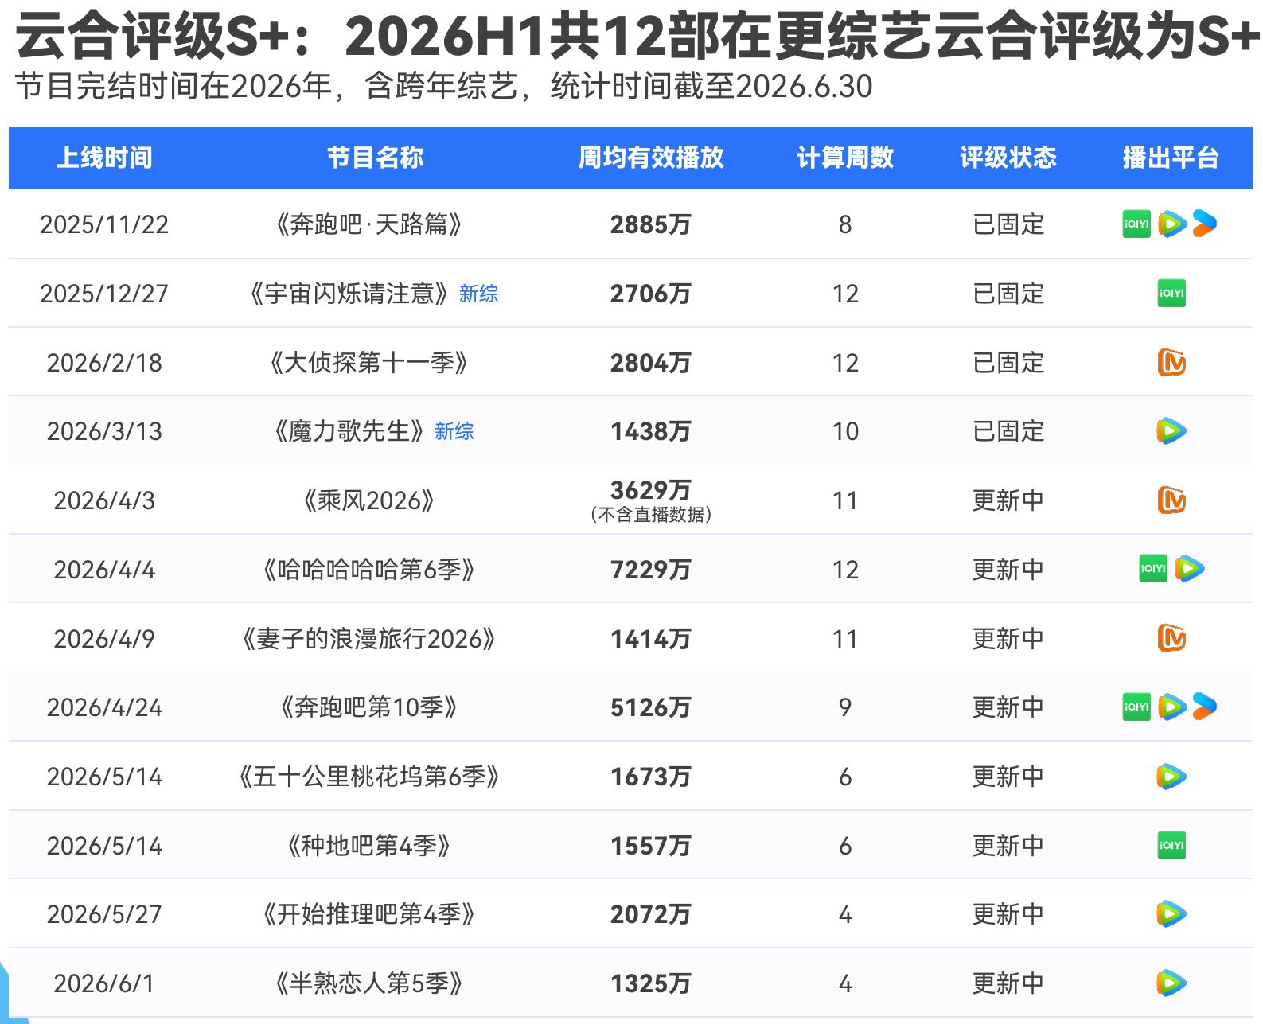Tap Mango TV icon for 乘风2026
This screenshot has height=1024, width=1263.
1171,500
